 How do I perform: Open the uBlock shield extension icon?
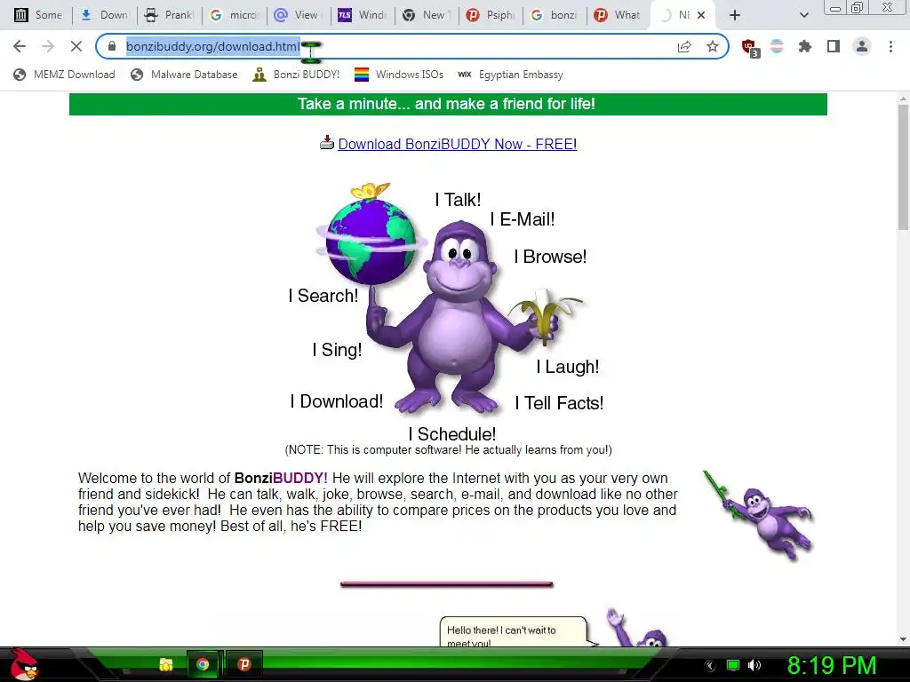(x=749, y=47)
